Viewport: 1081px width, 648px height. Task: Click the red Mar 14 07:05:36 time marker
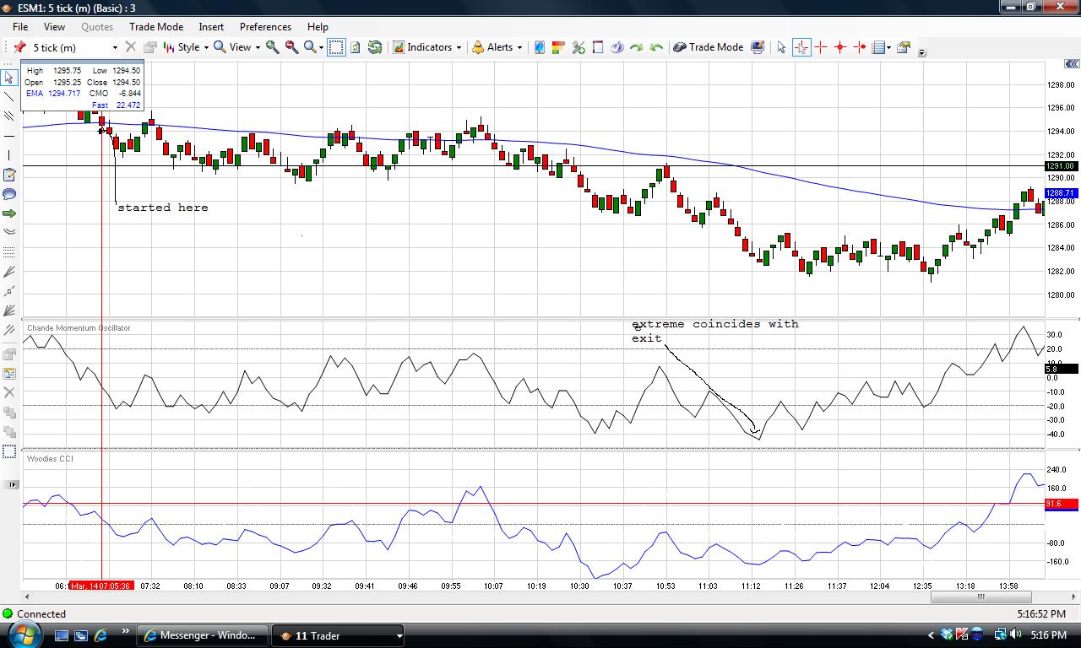point(100,586)
